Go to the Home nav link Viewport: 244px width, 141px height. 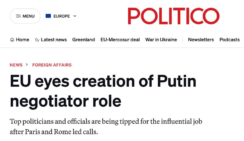pyautogui.click(x=23, y=40)
